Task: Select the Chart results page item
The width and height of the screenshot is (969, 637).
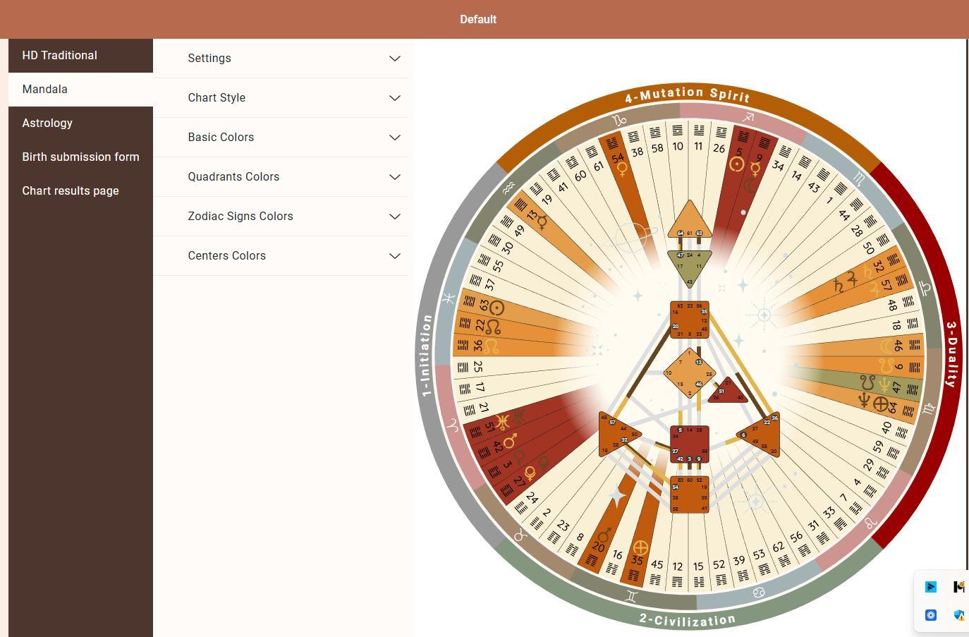Action: (x=71, y=191)
